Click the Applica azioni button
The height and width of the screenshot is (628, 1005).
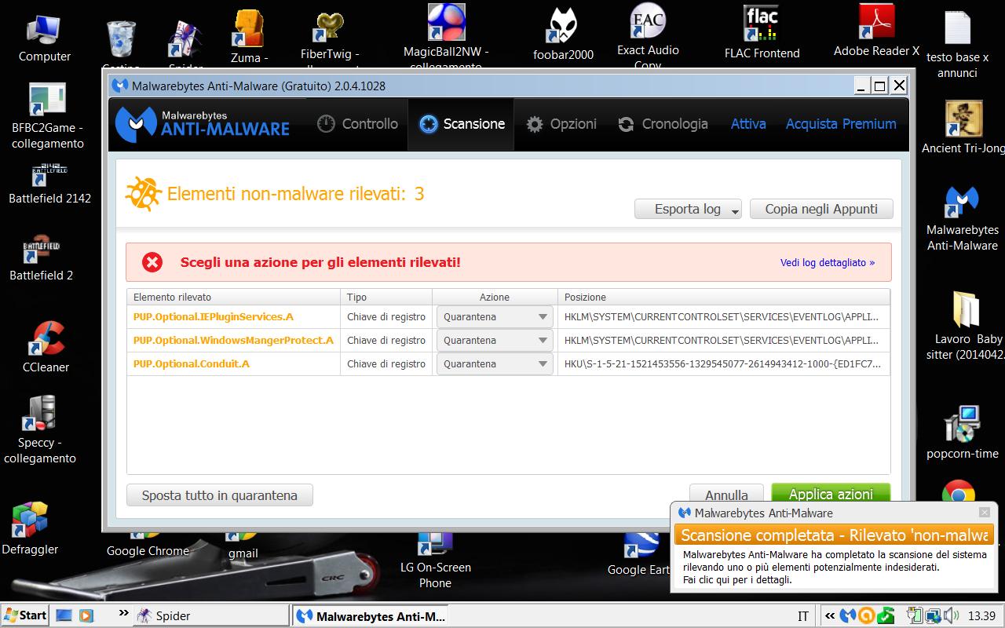point(831,494)
